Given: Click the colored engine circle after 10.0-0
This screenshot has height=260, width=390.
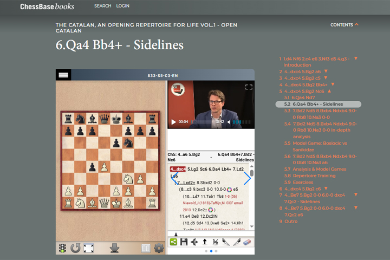Looking at the screenshot, I should click(229, 190).
